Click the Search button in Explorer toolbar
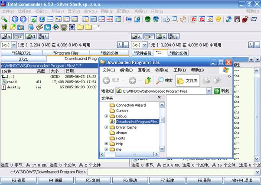 pos(164,81)
